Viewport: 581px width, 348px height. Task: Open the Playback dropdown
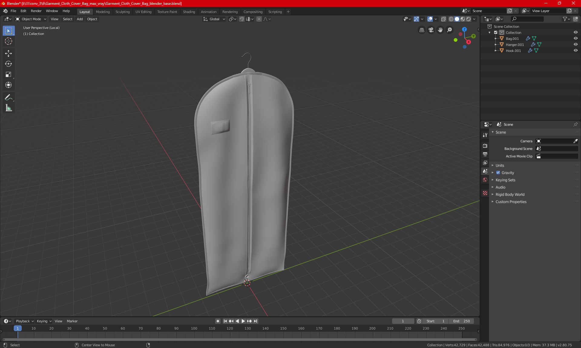point(25,321)
